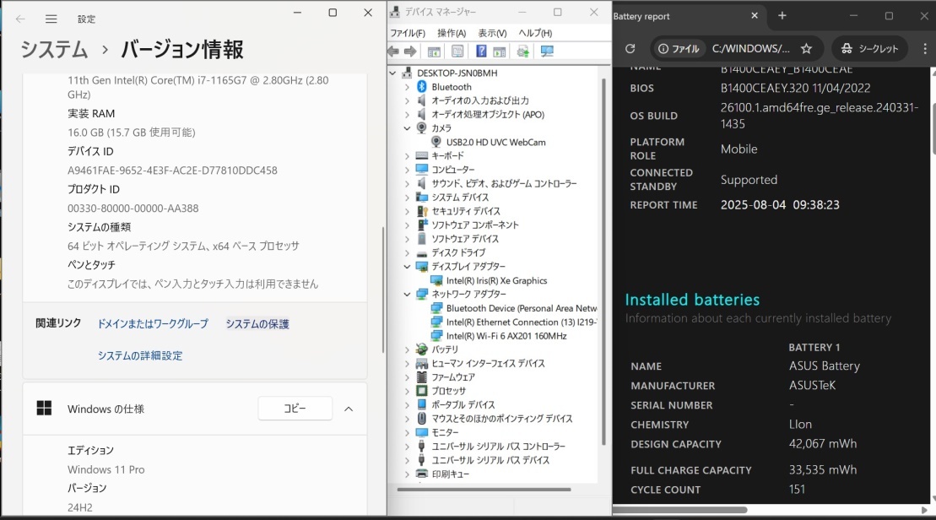936x520 pixels.
Task: Click the コピー button in Windows の仕様
Action: pos(295,409)
